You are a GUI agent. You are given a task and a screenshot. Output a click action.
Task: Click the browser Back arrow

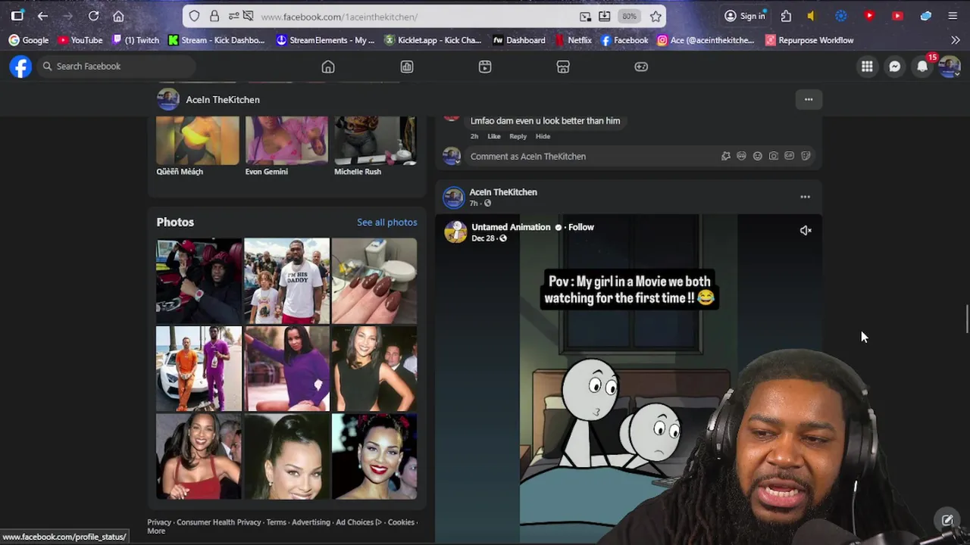click(x=42, y=16)
